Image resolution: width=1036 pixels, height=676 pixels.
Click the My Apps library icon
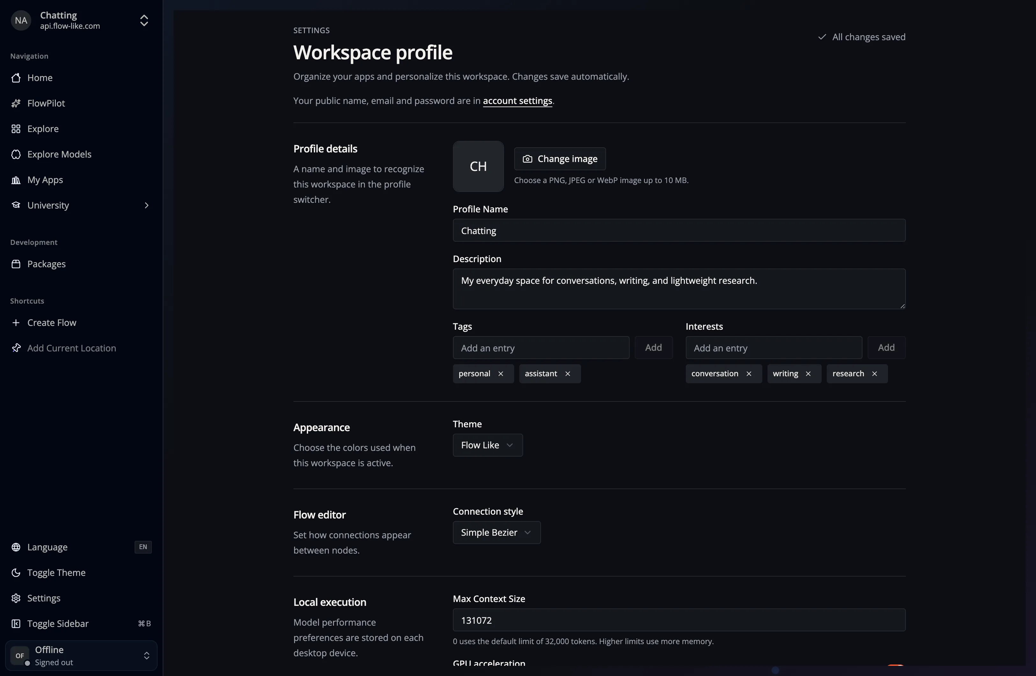[x=16, y=180]
